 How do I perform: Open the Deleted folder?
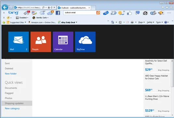tap(9, 68)
